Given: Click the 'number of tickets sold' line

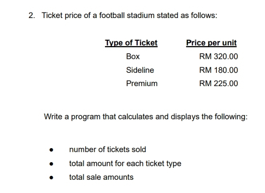Looking at the screenshot, I should point(107,150).
